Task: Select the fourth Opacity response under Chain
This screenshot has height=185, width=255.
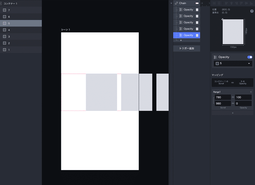Action: coord(186,29)
